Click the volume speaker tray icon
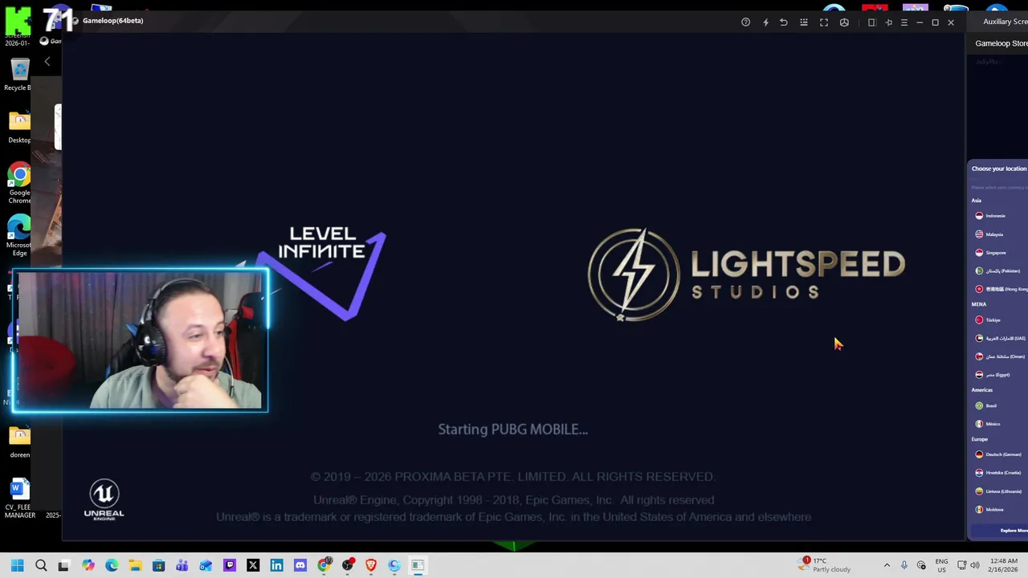Viewport: 1028px width, 578px height. click(x=975, y=565)
